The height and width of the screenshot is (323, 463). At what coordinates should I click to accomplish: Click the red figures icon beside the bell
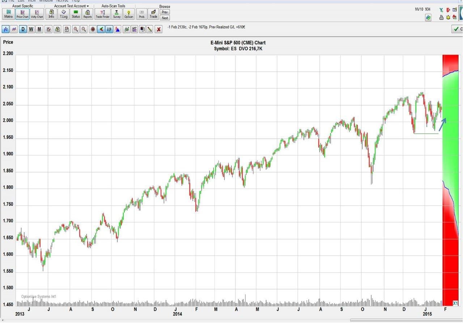455,17
